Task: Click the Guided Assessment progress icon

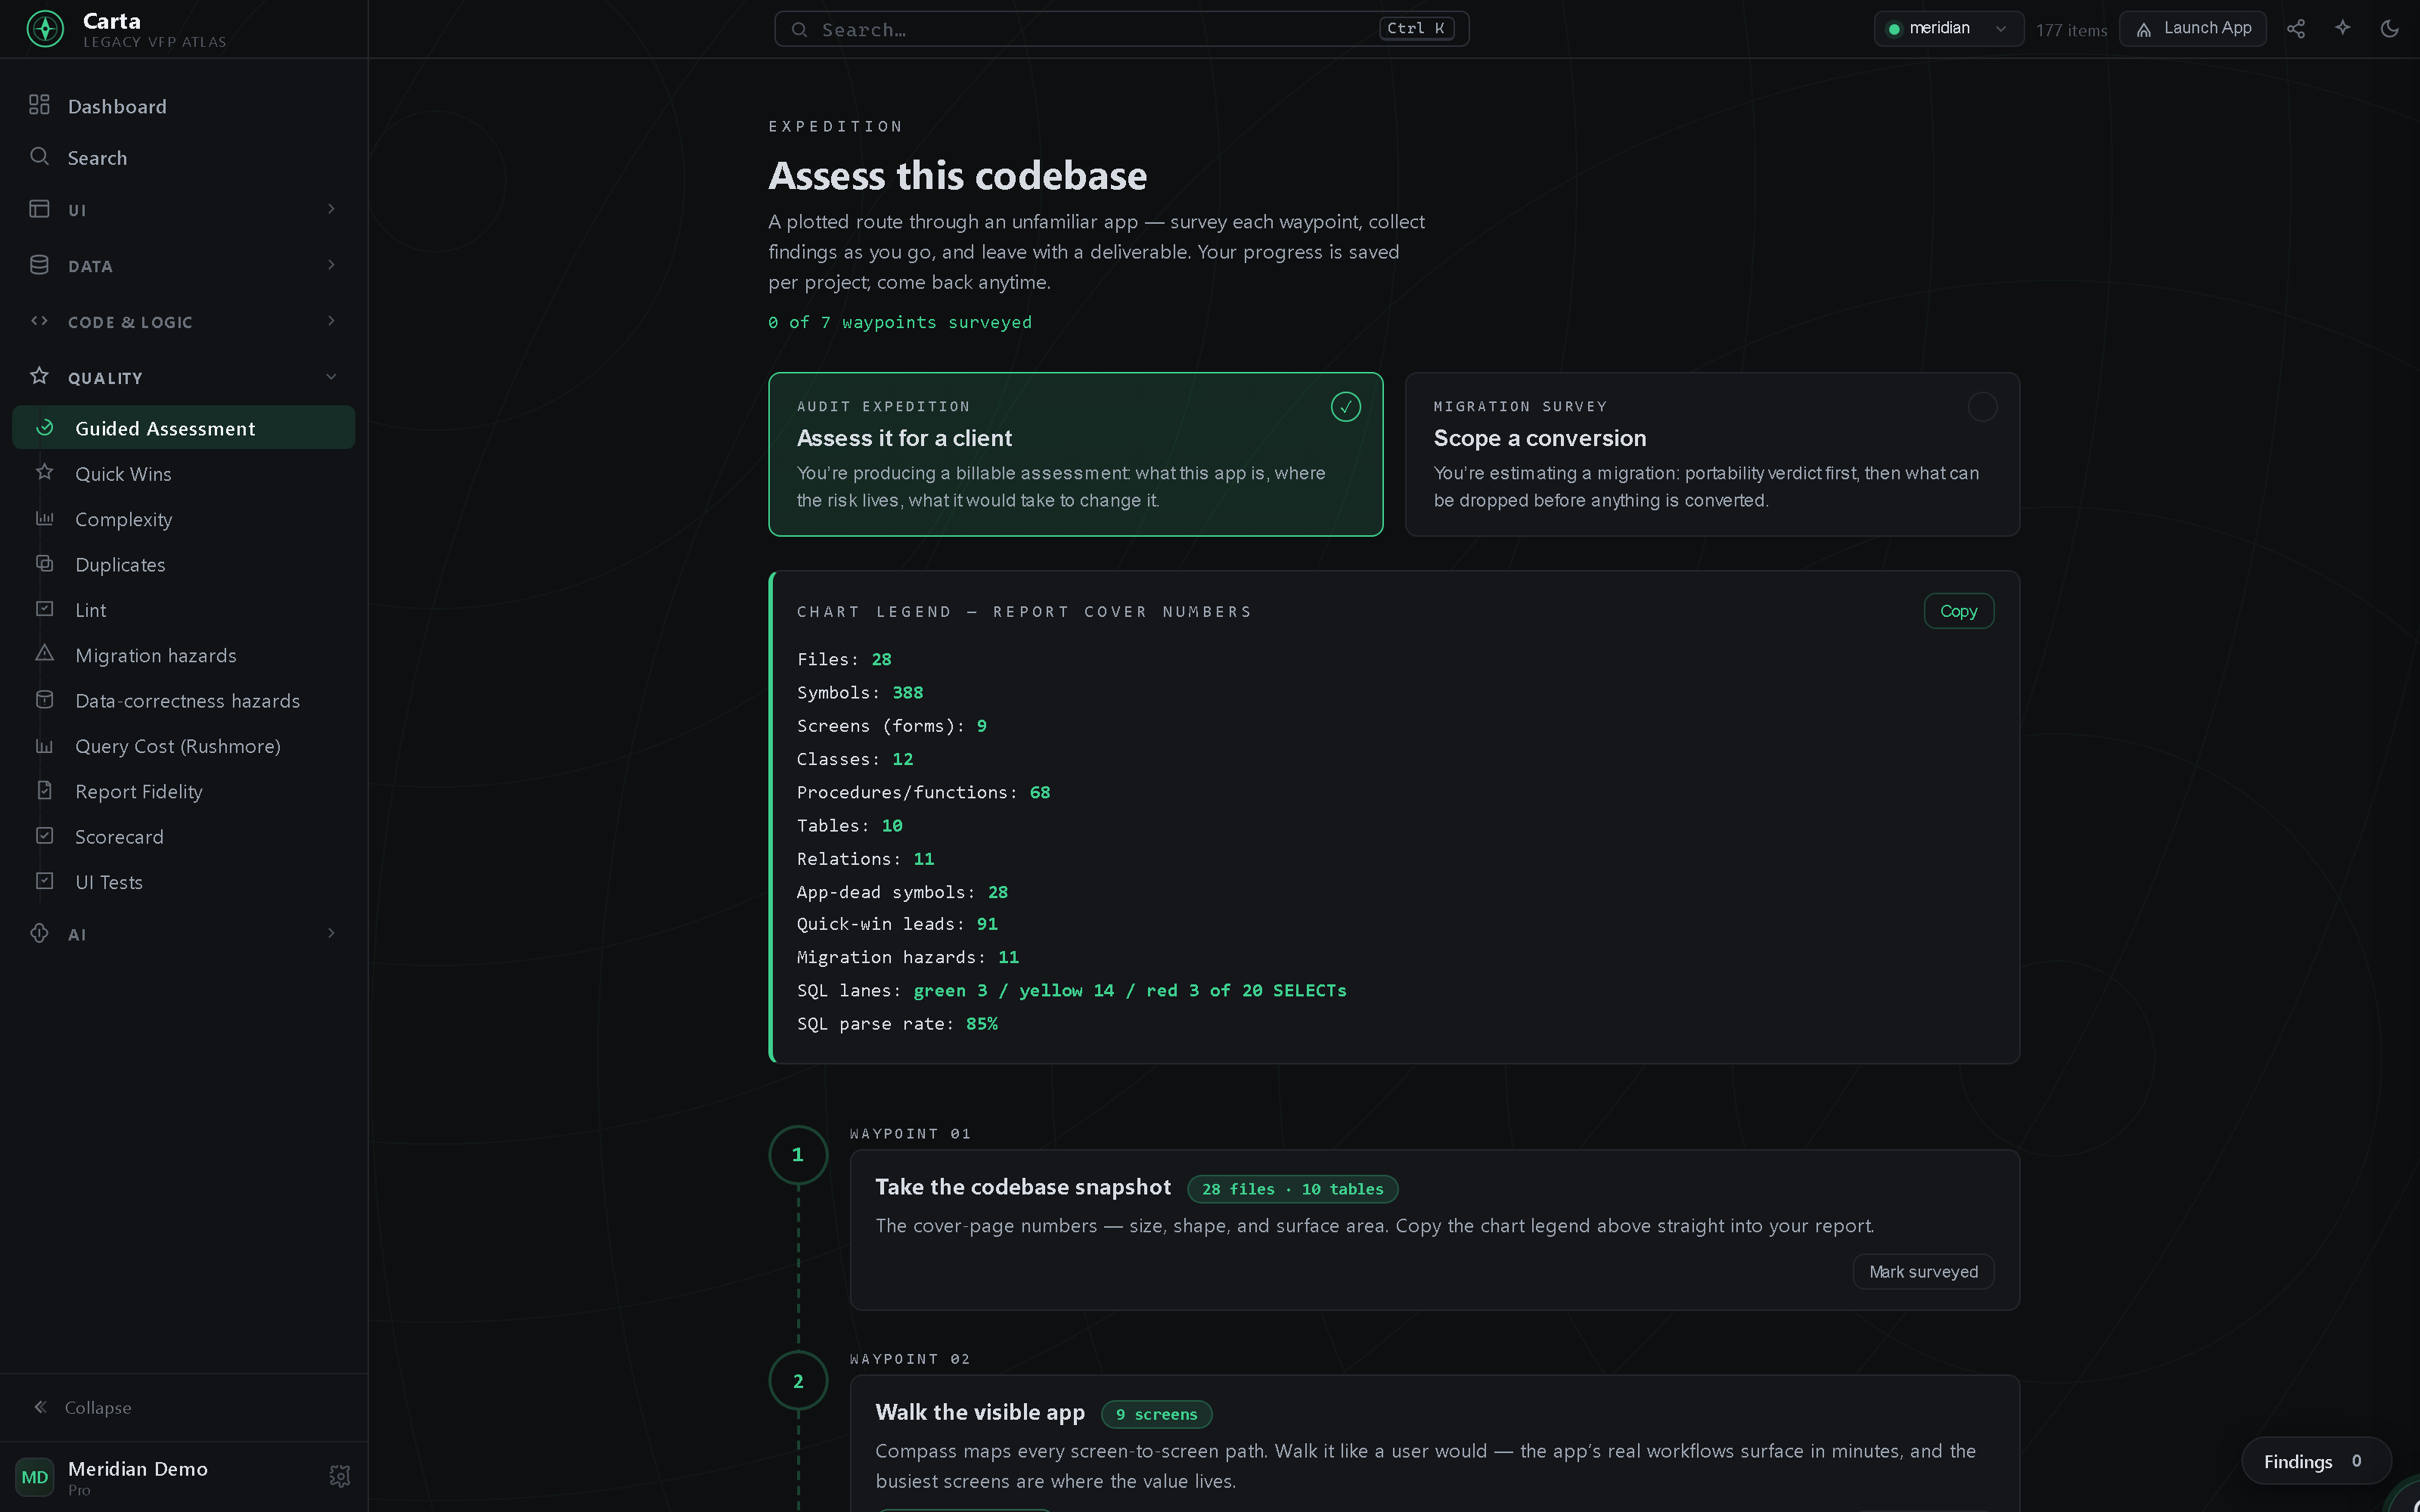Action: coord(45,428)
